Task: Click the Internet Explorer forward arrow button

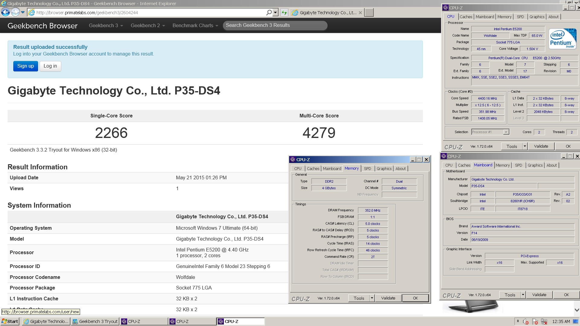Action: pyautogui.click(x=15, y=12)
